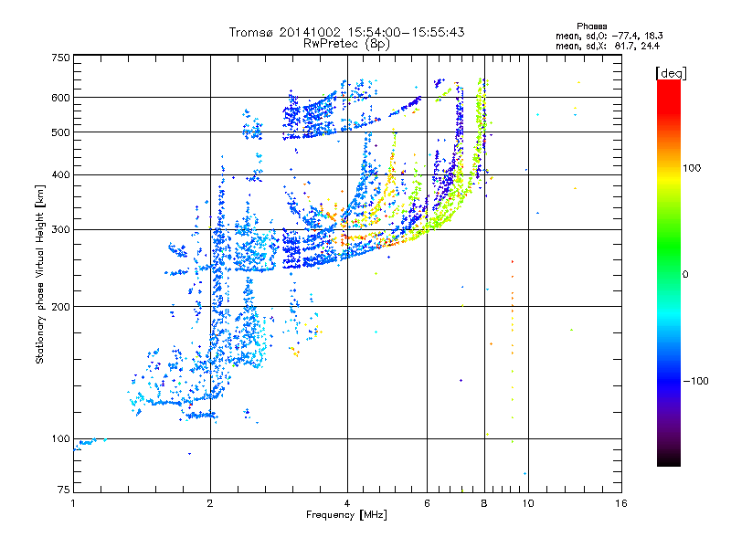The height and width of the screenshot is (548, 731).
Task: Click the y-axis tick label "400"
Action: 60,174
